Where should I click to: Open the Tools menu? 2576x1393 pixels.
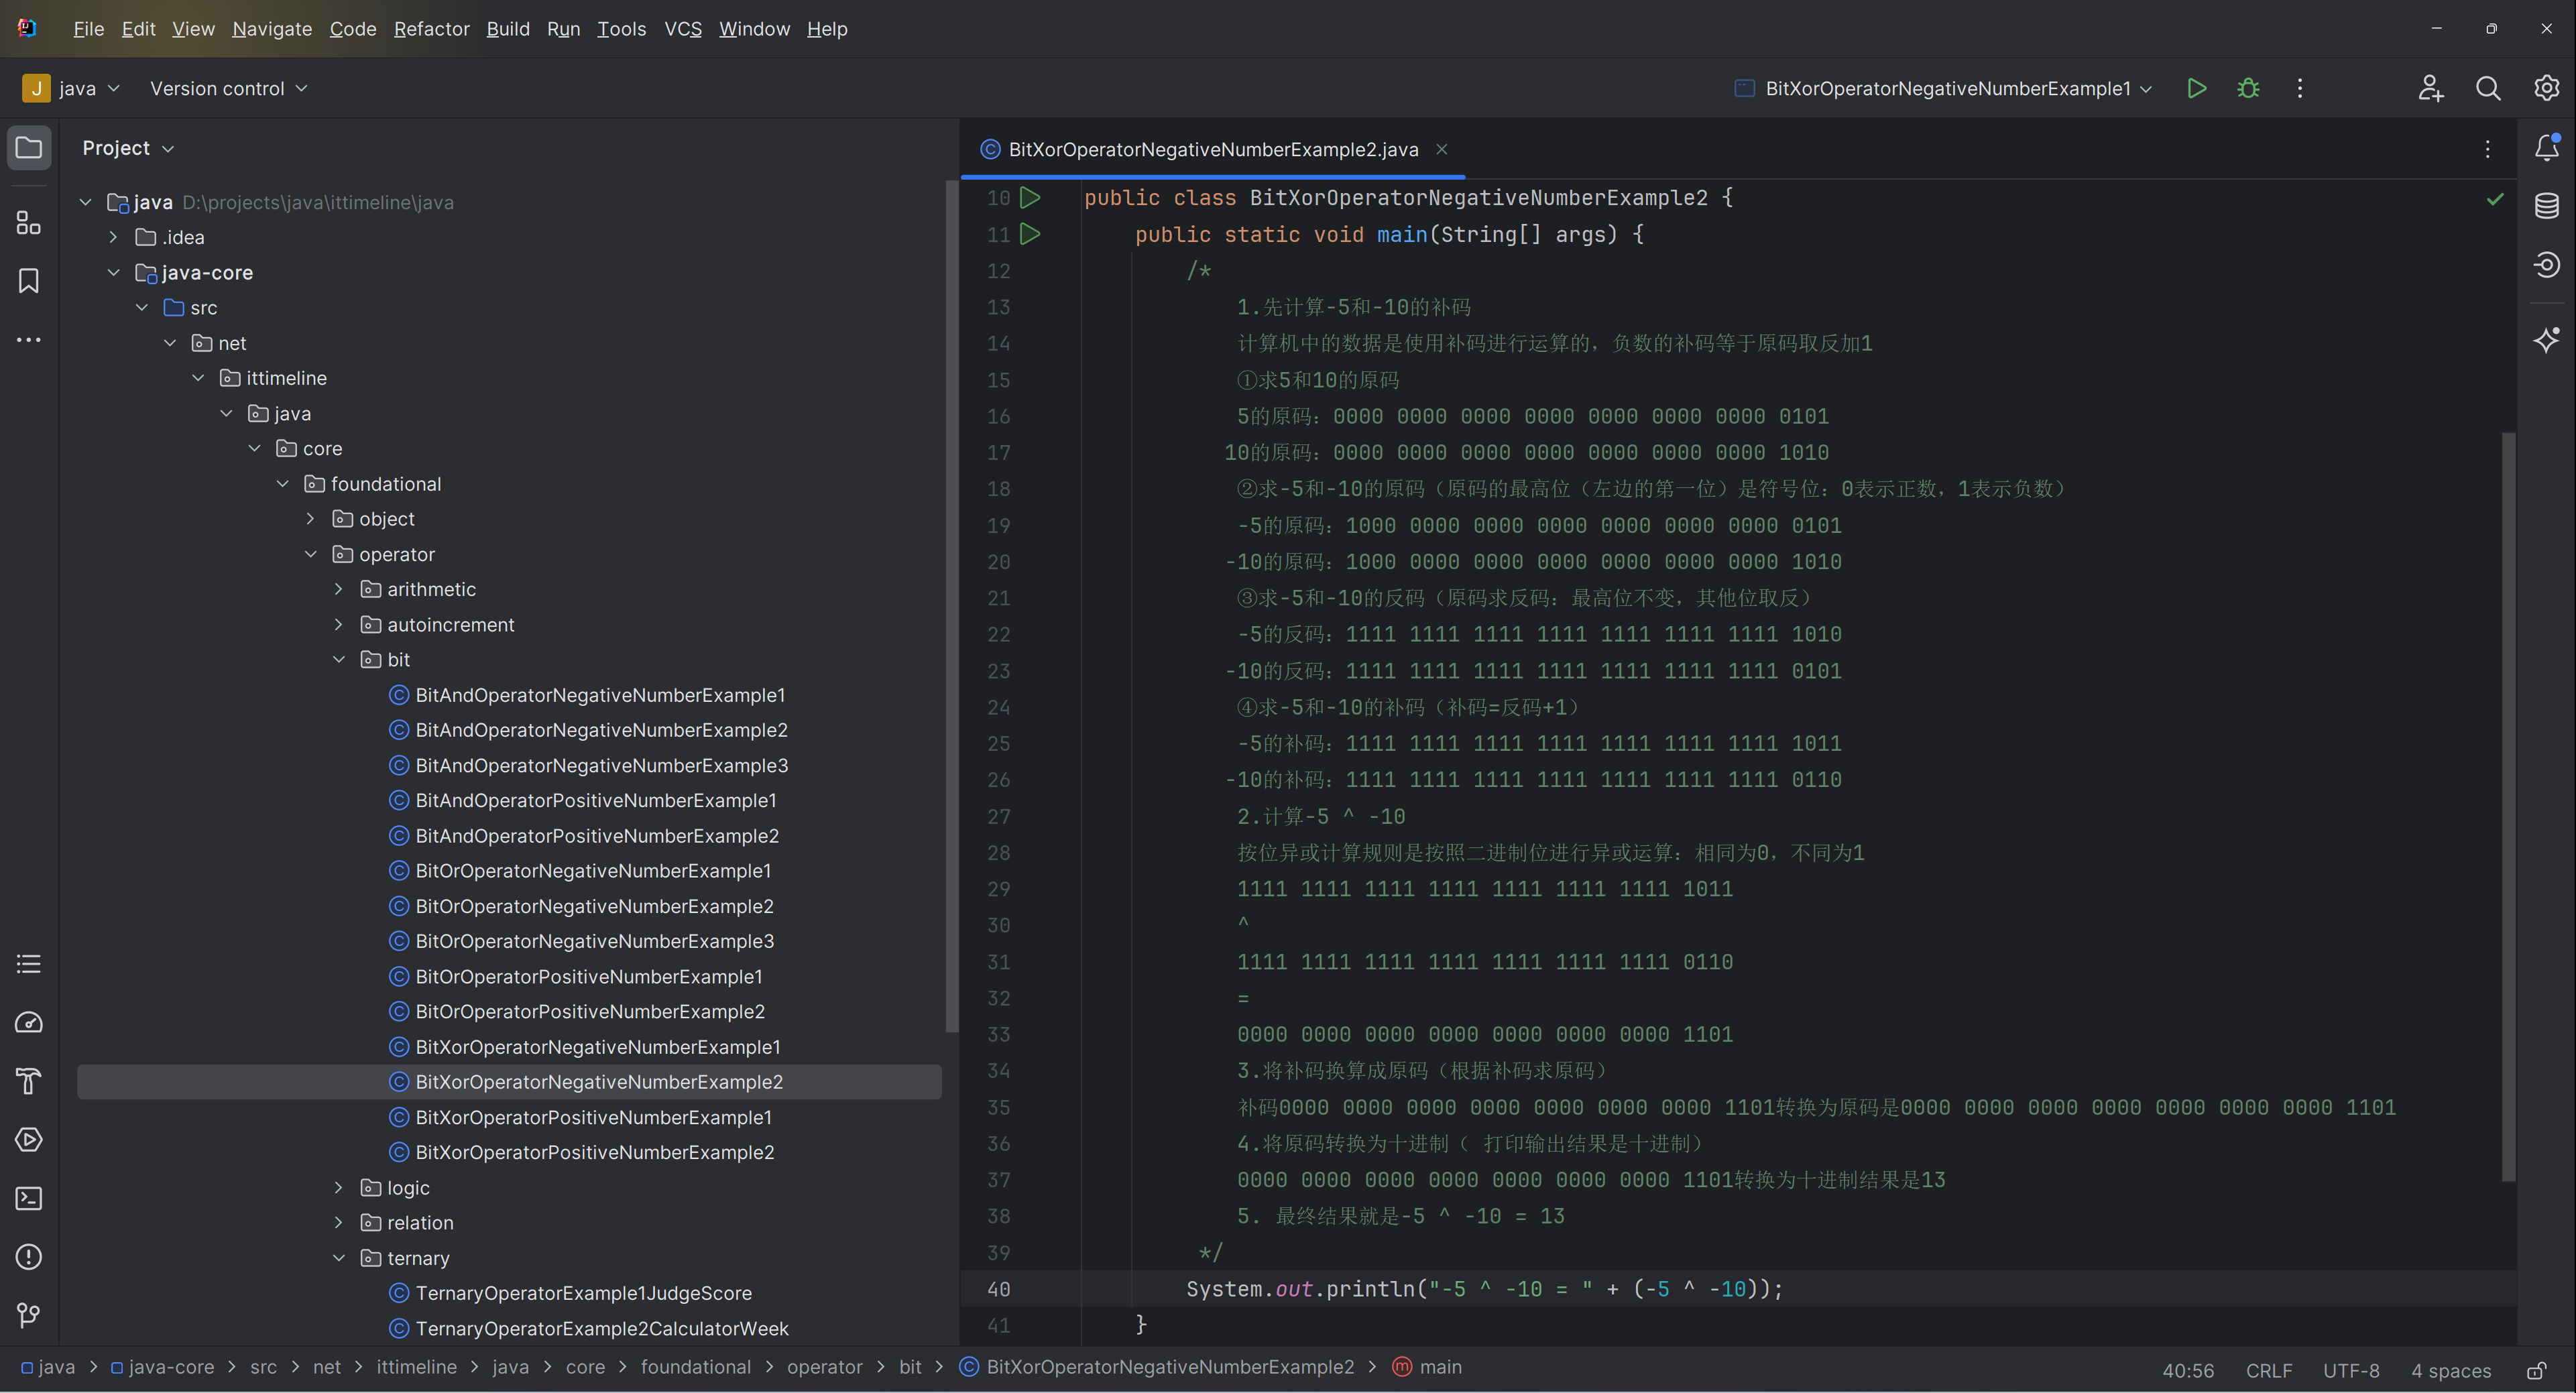(621, 29)
